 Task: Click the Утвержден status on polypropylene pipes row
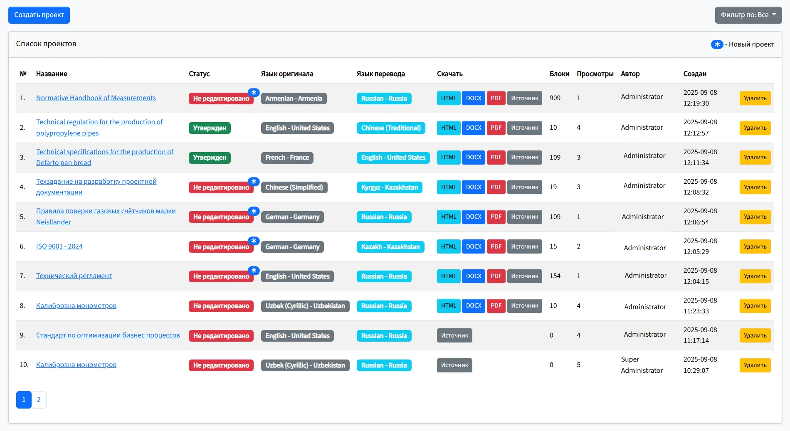point(210,128)
